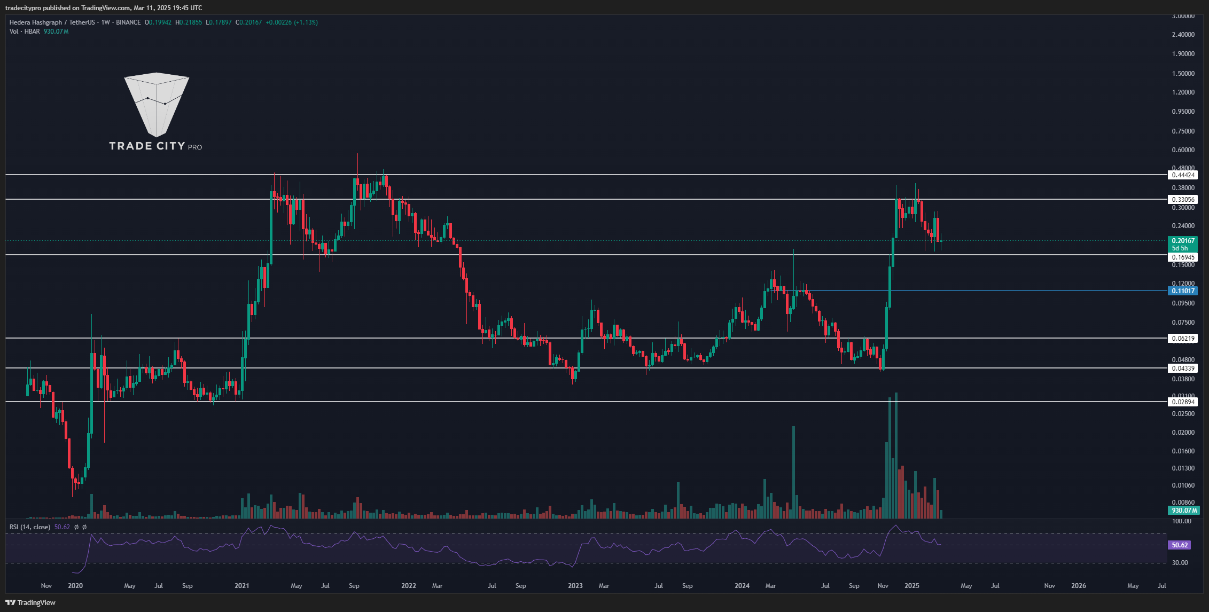The height and width of the screenshot is (612, 1209).
Task: Click the close value C0.20167
Action: click(x=249, y=22)
